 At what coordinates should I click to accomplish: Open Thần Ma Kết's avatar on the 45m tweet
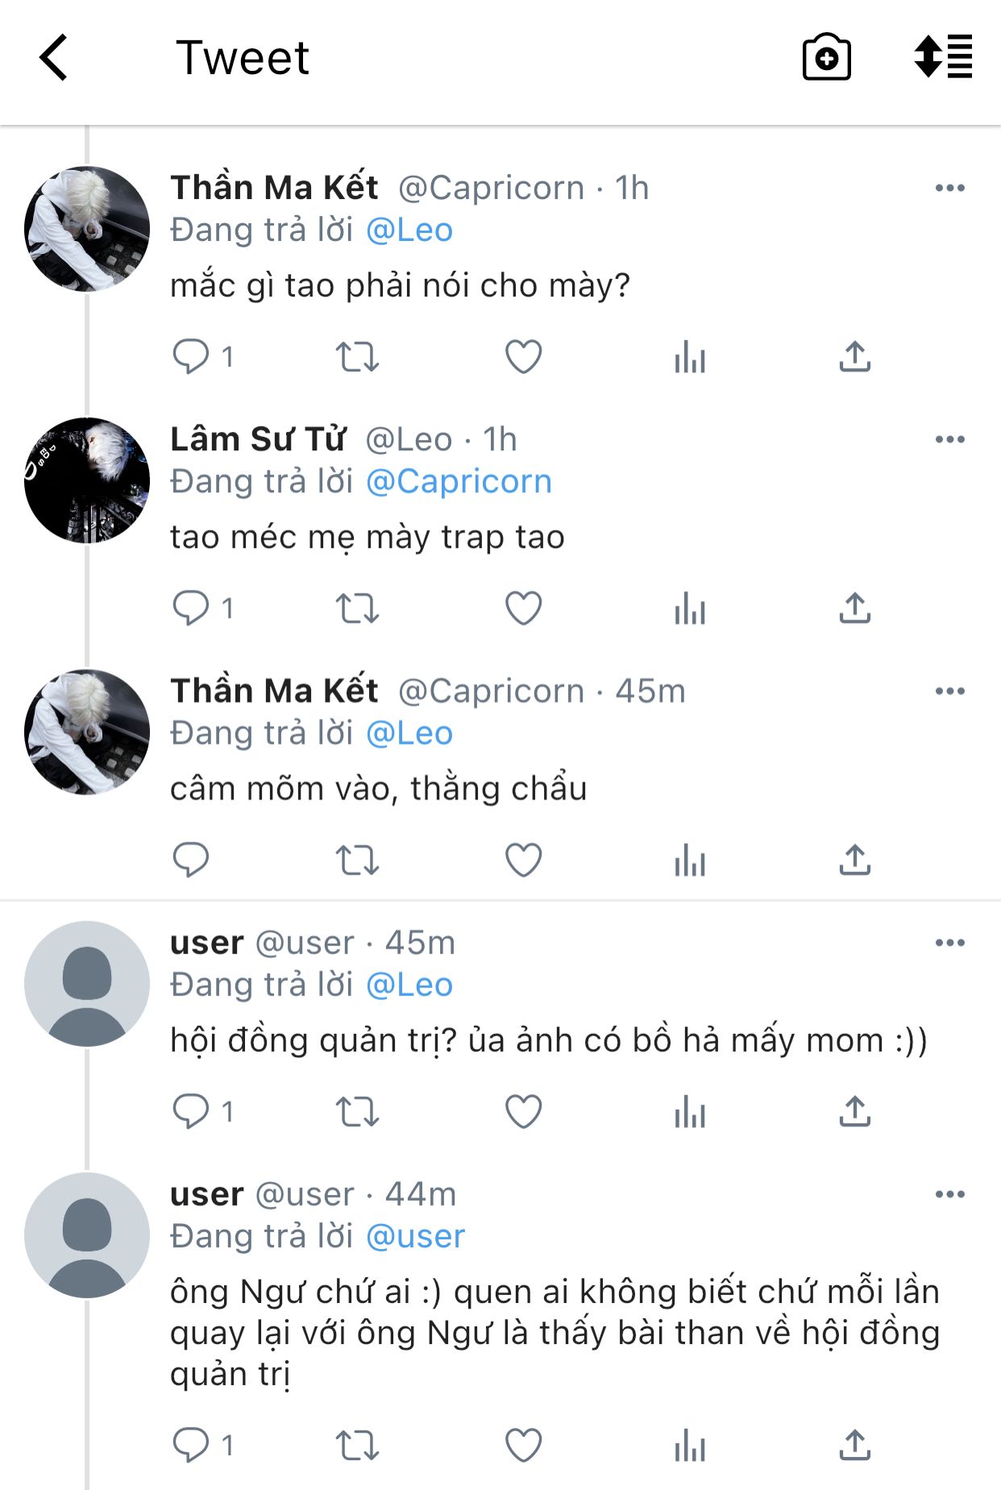(x=87, y=732)
